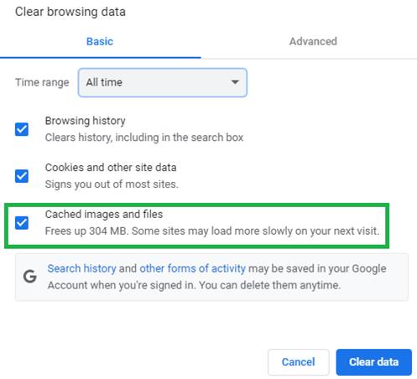The width and height of the screenshot is (417, 379).
Task: Click the Signs you out of most sites text
Action: [x=112, y=184]
